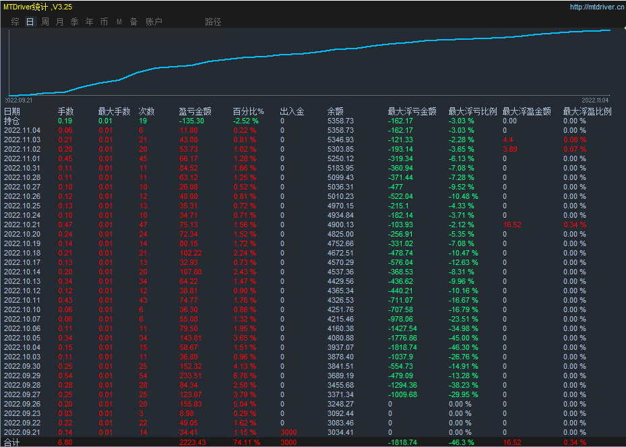Open the 周 weekly tab
The height and width of the screenshot is (447, 626).
pyautogui.click(x=44, y=22)
